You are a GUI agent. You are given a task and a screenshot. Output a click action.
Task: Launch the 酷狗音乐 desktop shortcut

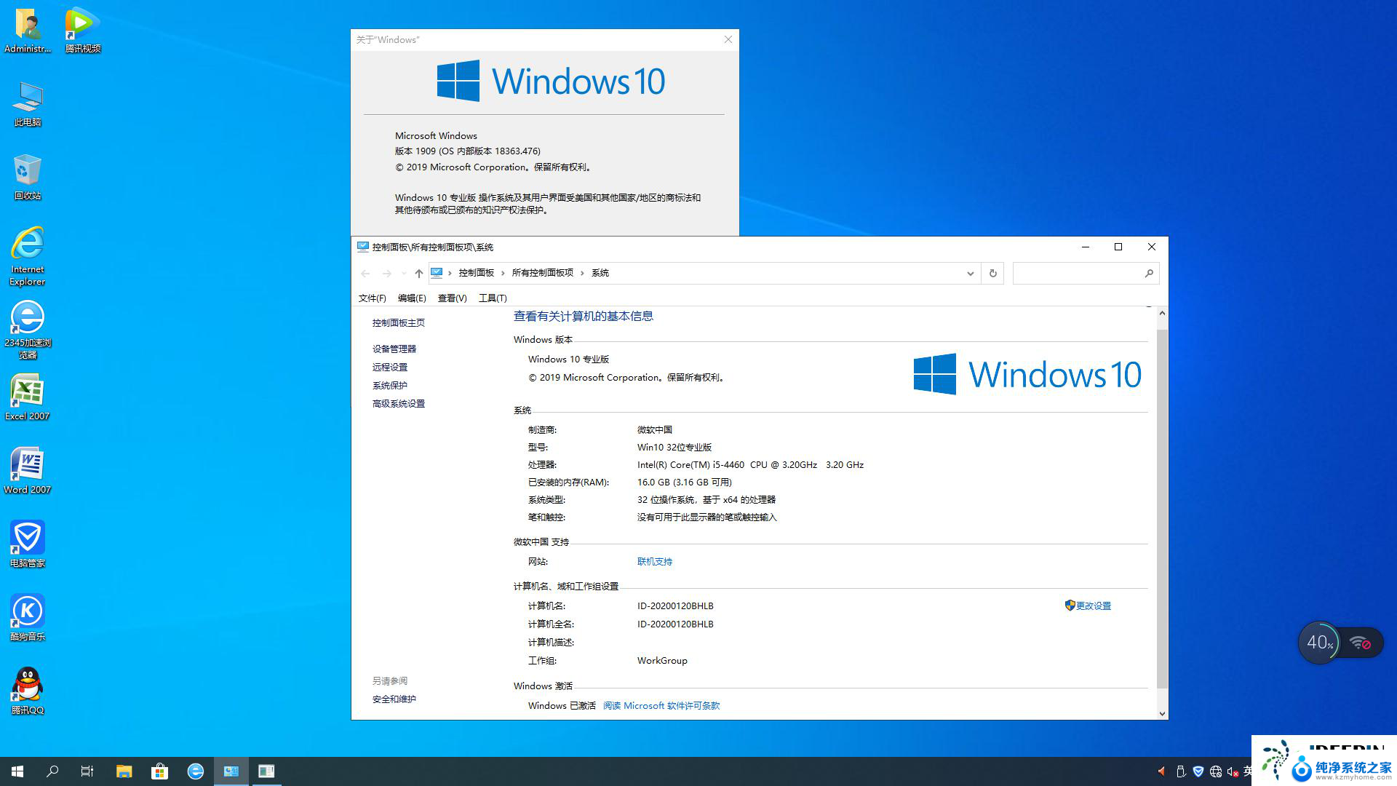pyautogui.click(x=28, y=618)
